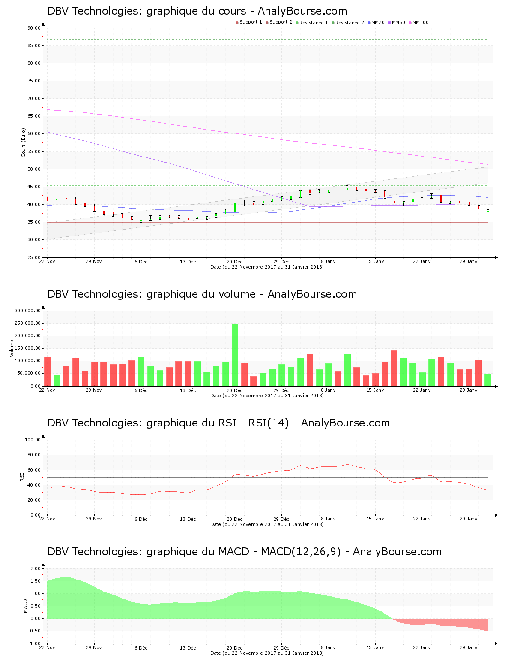Click the tallest green volume bar at 20 Déc

235,355
